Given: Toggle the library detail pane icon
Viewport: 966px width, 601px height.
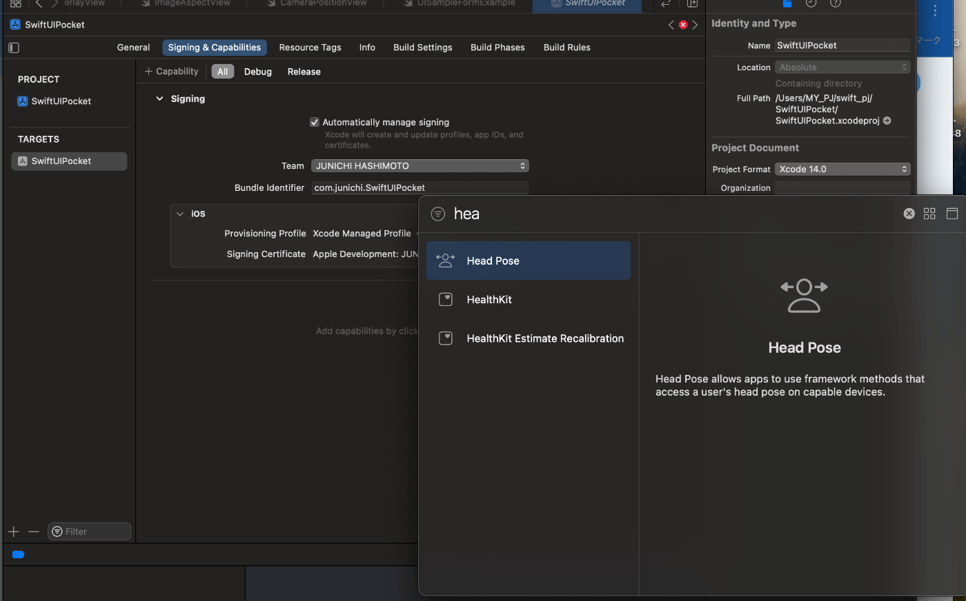Looking at the screenshot, I should (952, 214).
